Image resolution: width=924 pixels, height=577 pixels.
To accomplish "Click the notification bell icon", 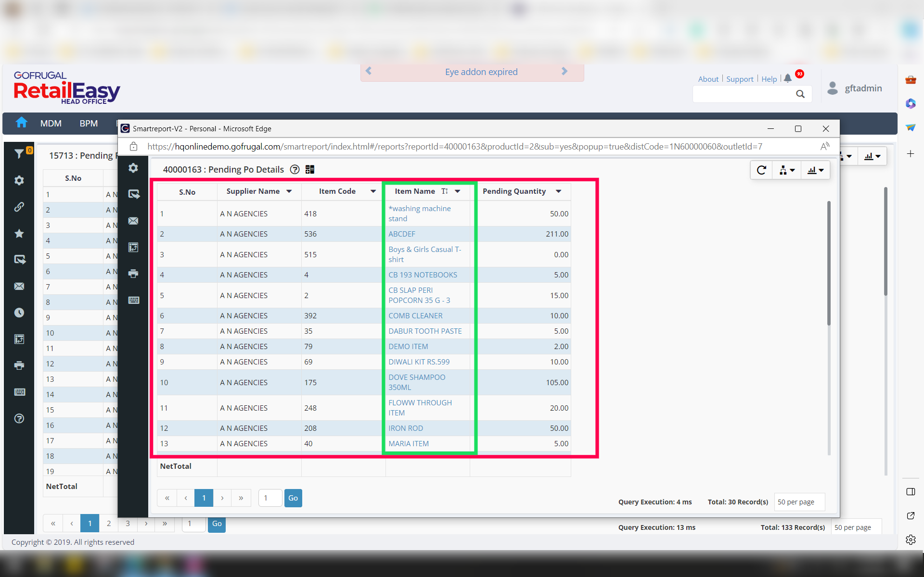I will pos(787,78).
